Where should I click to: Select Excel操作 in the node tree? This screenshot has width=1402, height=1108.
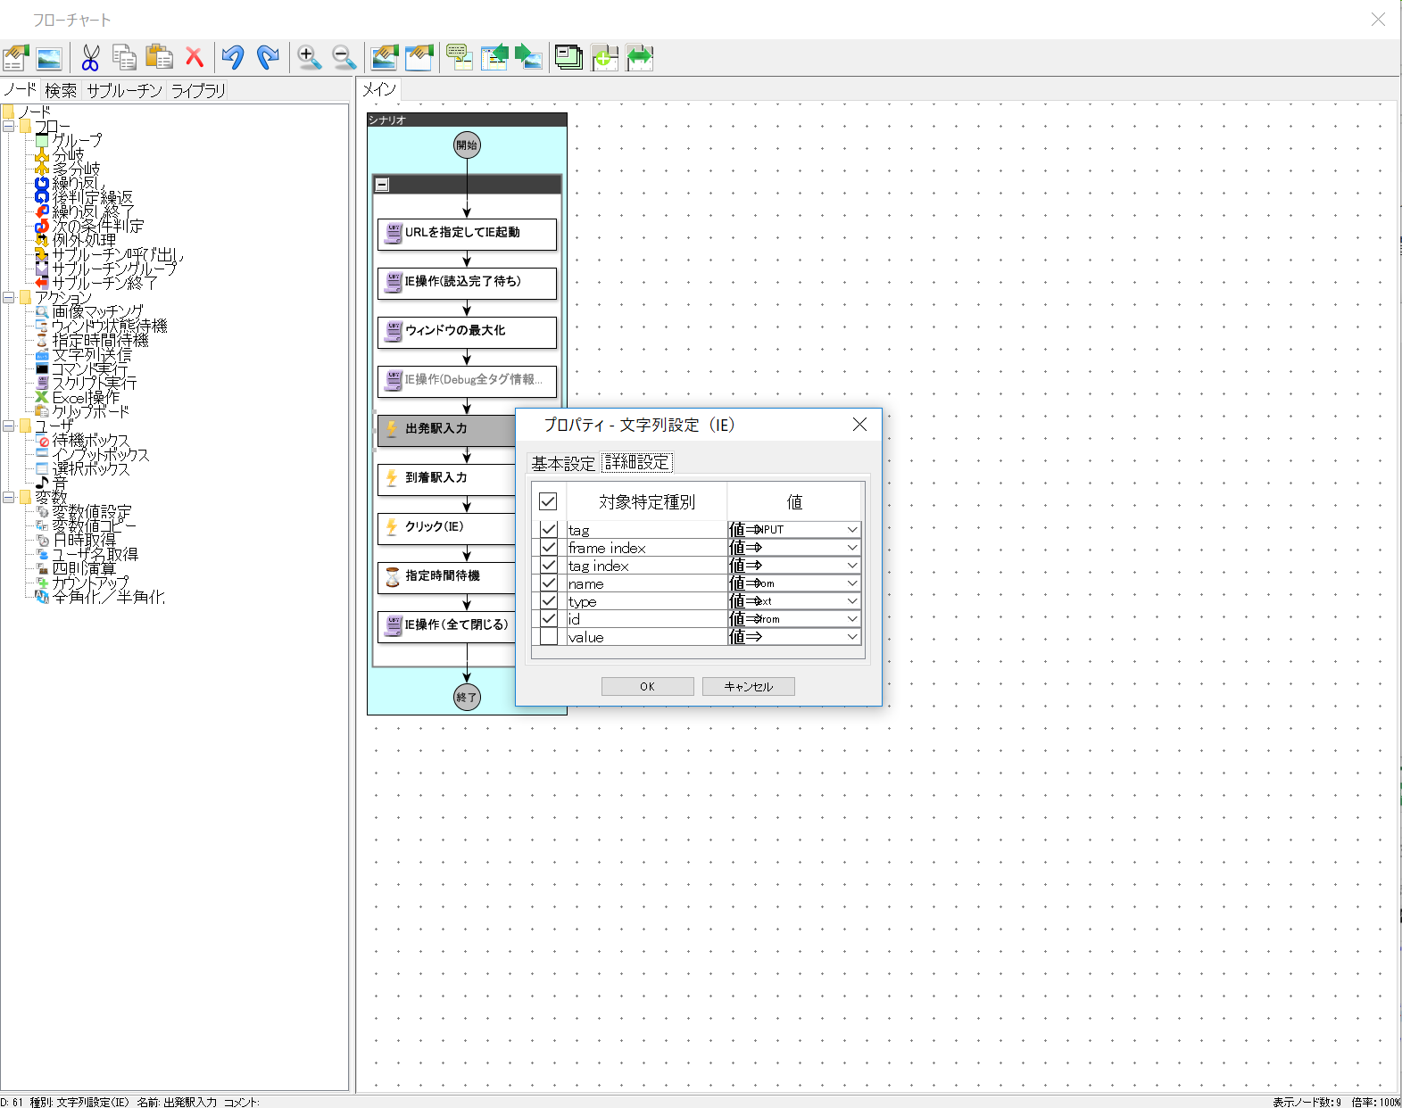85,397
